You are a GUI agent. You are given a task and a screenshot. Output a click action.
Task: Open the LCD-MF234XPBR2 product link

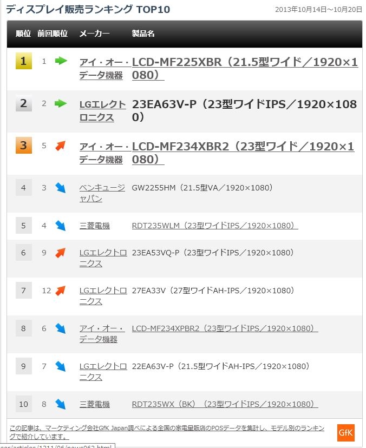tap(225, 328)
